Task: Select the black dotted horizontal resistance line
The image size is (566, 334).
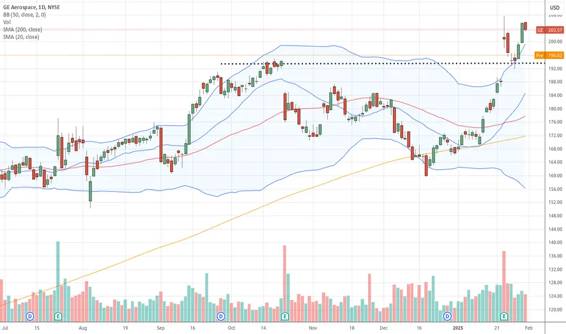Action: coord(383,64)
